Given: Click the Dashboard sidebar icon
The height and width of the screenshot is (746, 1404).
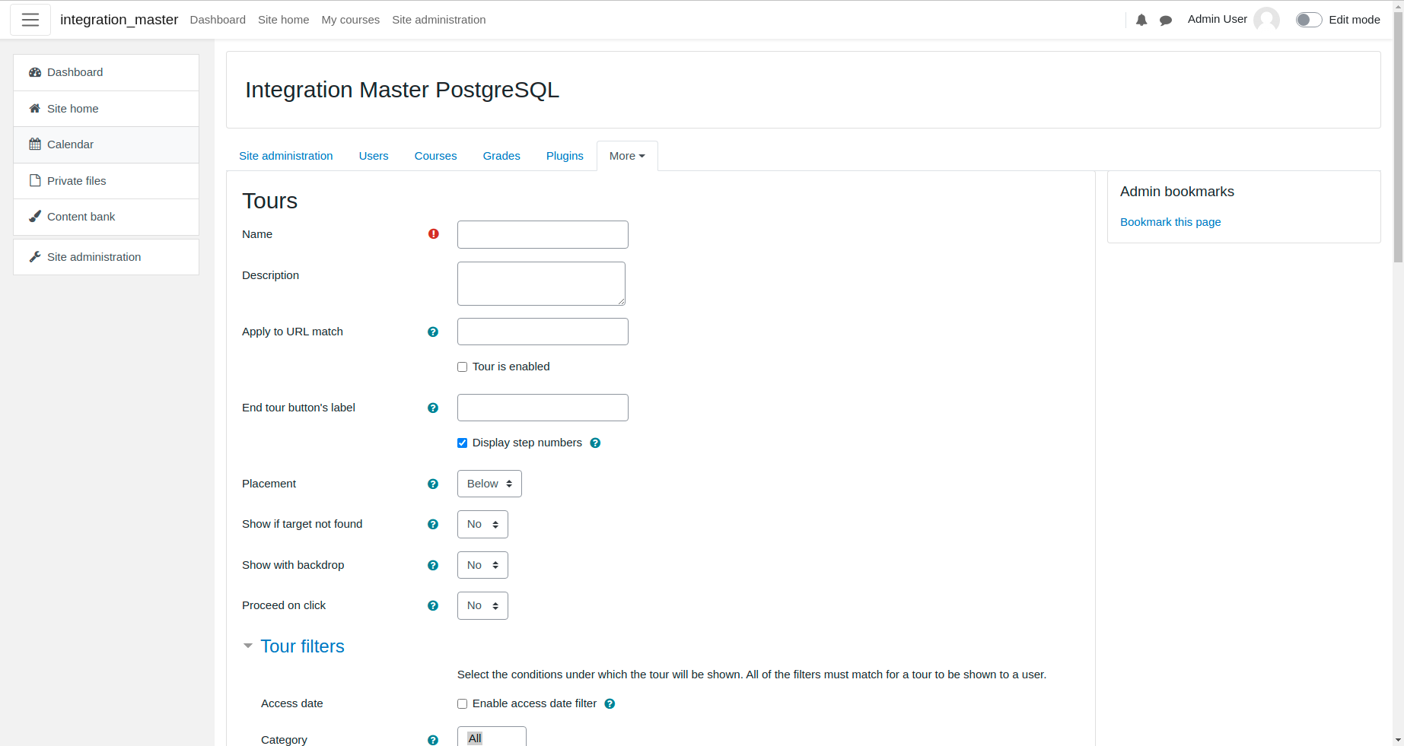Looking at the screenshot, I should coord(35,72).
